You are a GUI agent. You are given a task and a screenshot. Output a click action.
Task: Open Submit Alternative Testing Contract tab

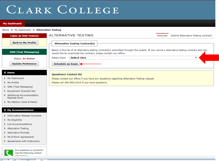[191, 36]
